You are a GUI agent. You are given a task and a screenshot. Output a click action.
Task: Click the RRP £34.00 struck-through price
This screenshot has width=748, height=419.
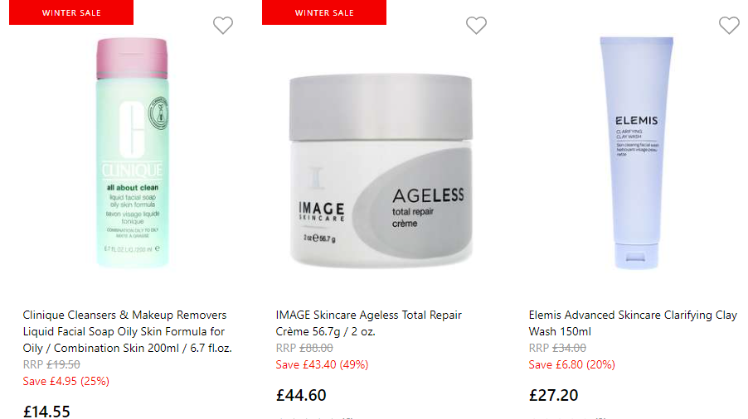click(x=557, y=348)
